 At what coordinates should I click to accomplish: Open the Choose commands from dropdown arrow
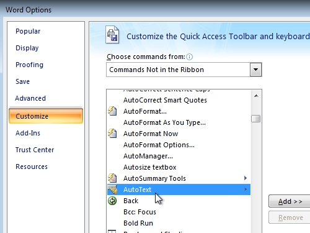tap(255, 70)
